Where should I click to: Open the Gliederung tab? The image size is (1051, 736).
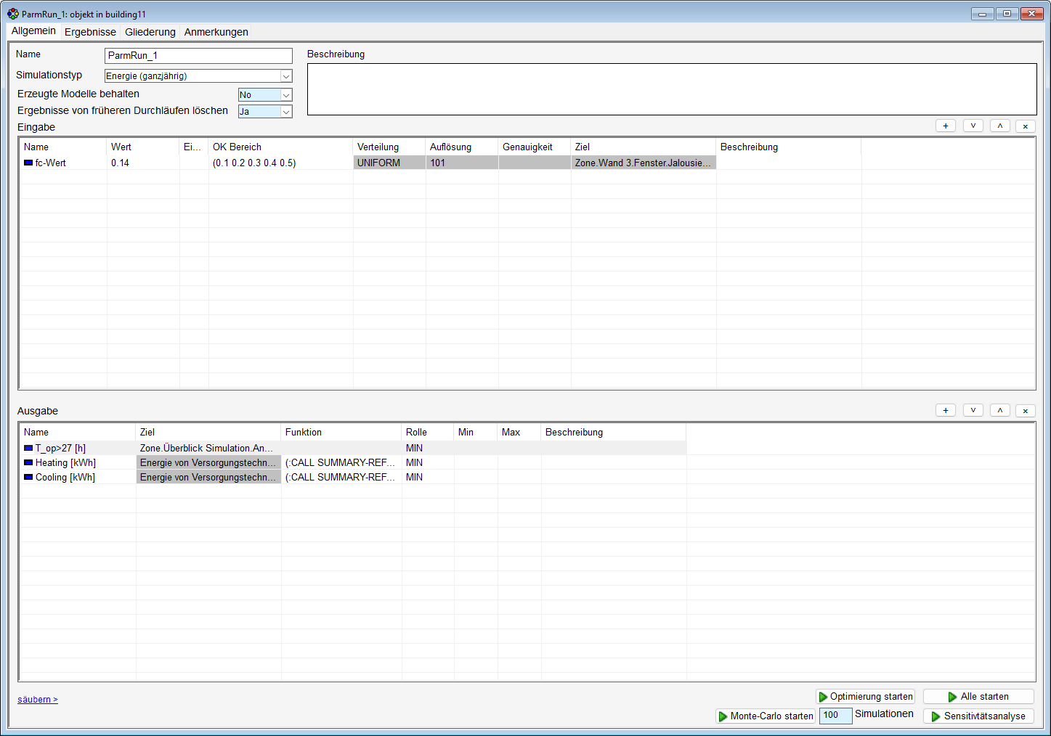150,32
